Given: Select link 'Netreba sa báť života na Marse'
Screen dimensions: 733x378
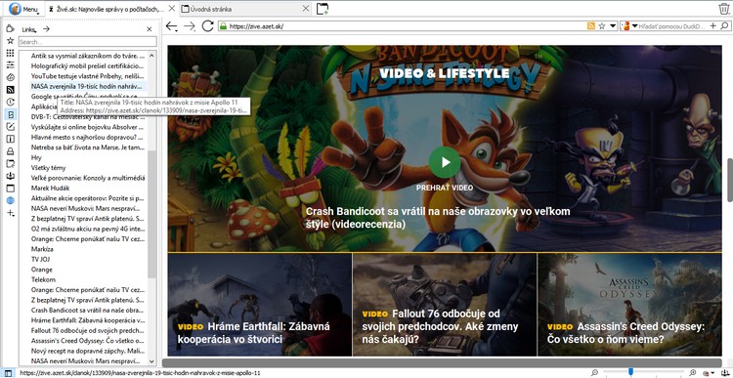Looking at the screenshot, I should (x=87, y=147).
